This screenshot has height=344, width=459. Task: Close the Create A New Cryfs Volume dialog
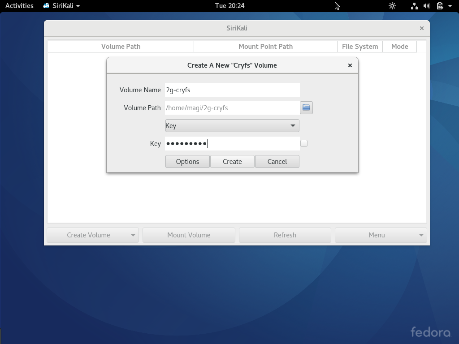(350, 65)
